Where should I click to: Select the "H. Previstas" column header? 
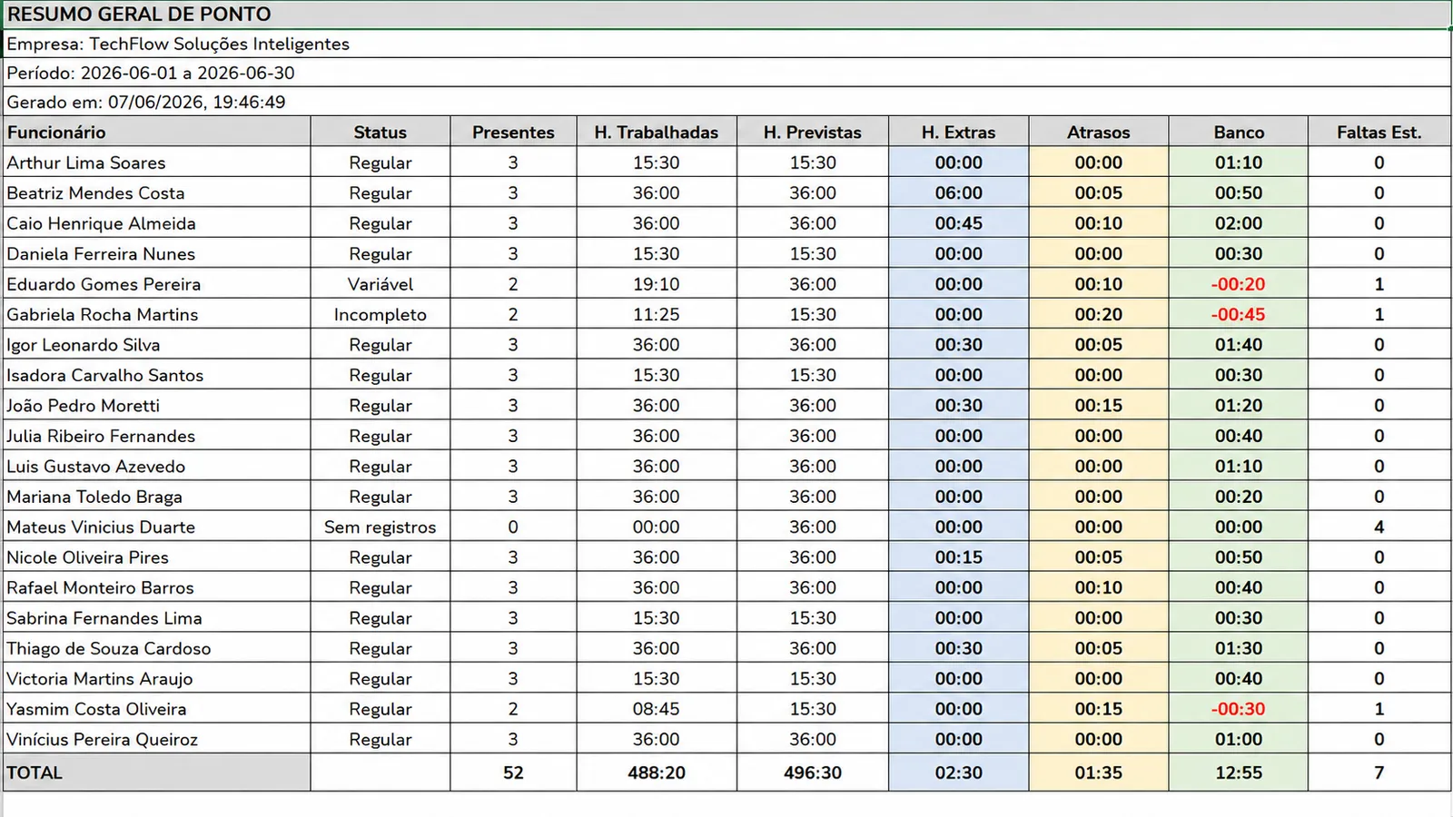813,132
